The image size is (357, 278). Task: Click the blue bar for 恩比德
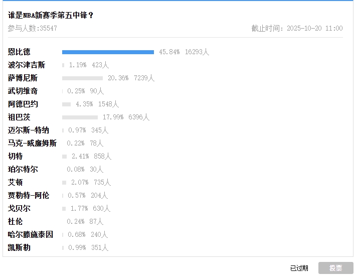click(x=108, y=52)
